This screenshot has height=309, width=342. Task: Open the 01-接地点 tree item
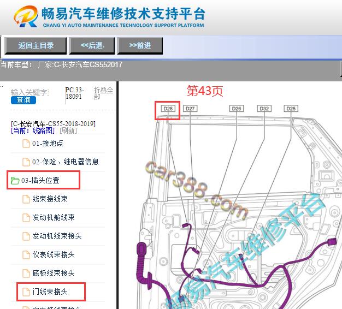click(48, 144)
